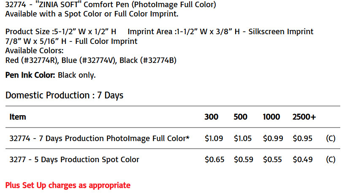Click the Pen Ink Color label
The height and width of the screenshot is (193, 347).
pyautogui.click(x=30, y=75)
